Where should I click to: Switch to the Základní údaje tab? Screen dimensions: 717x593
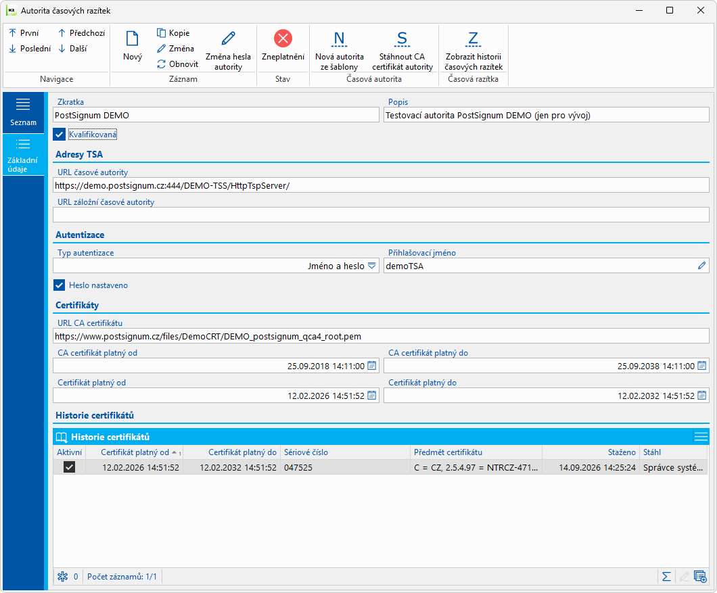23,155
